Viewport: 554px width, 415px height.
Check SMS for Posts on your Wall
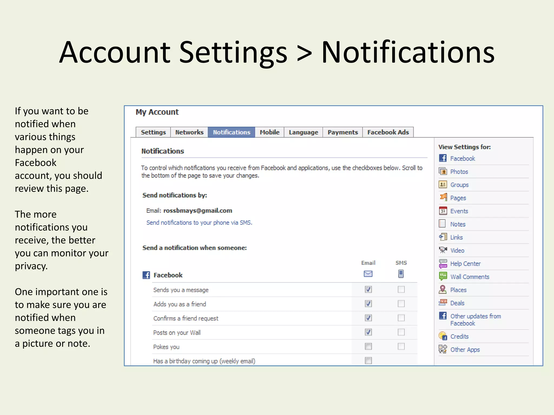[401, 332]
